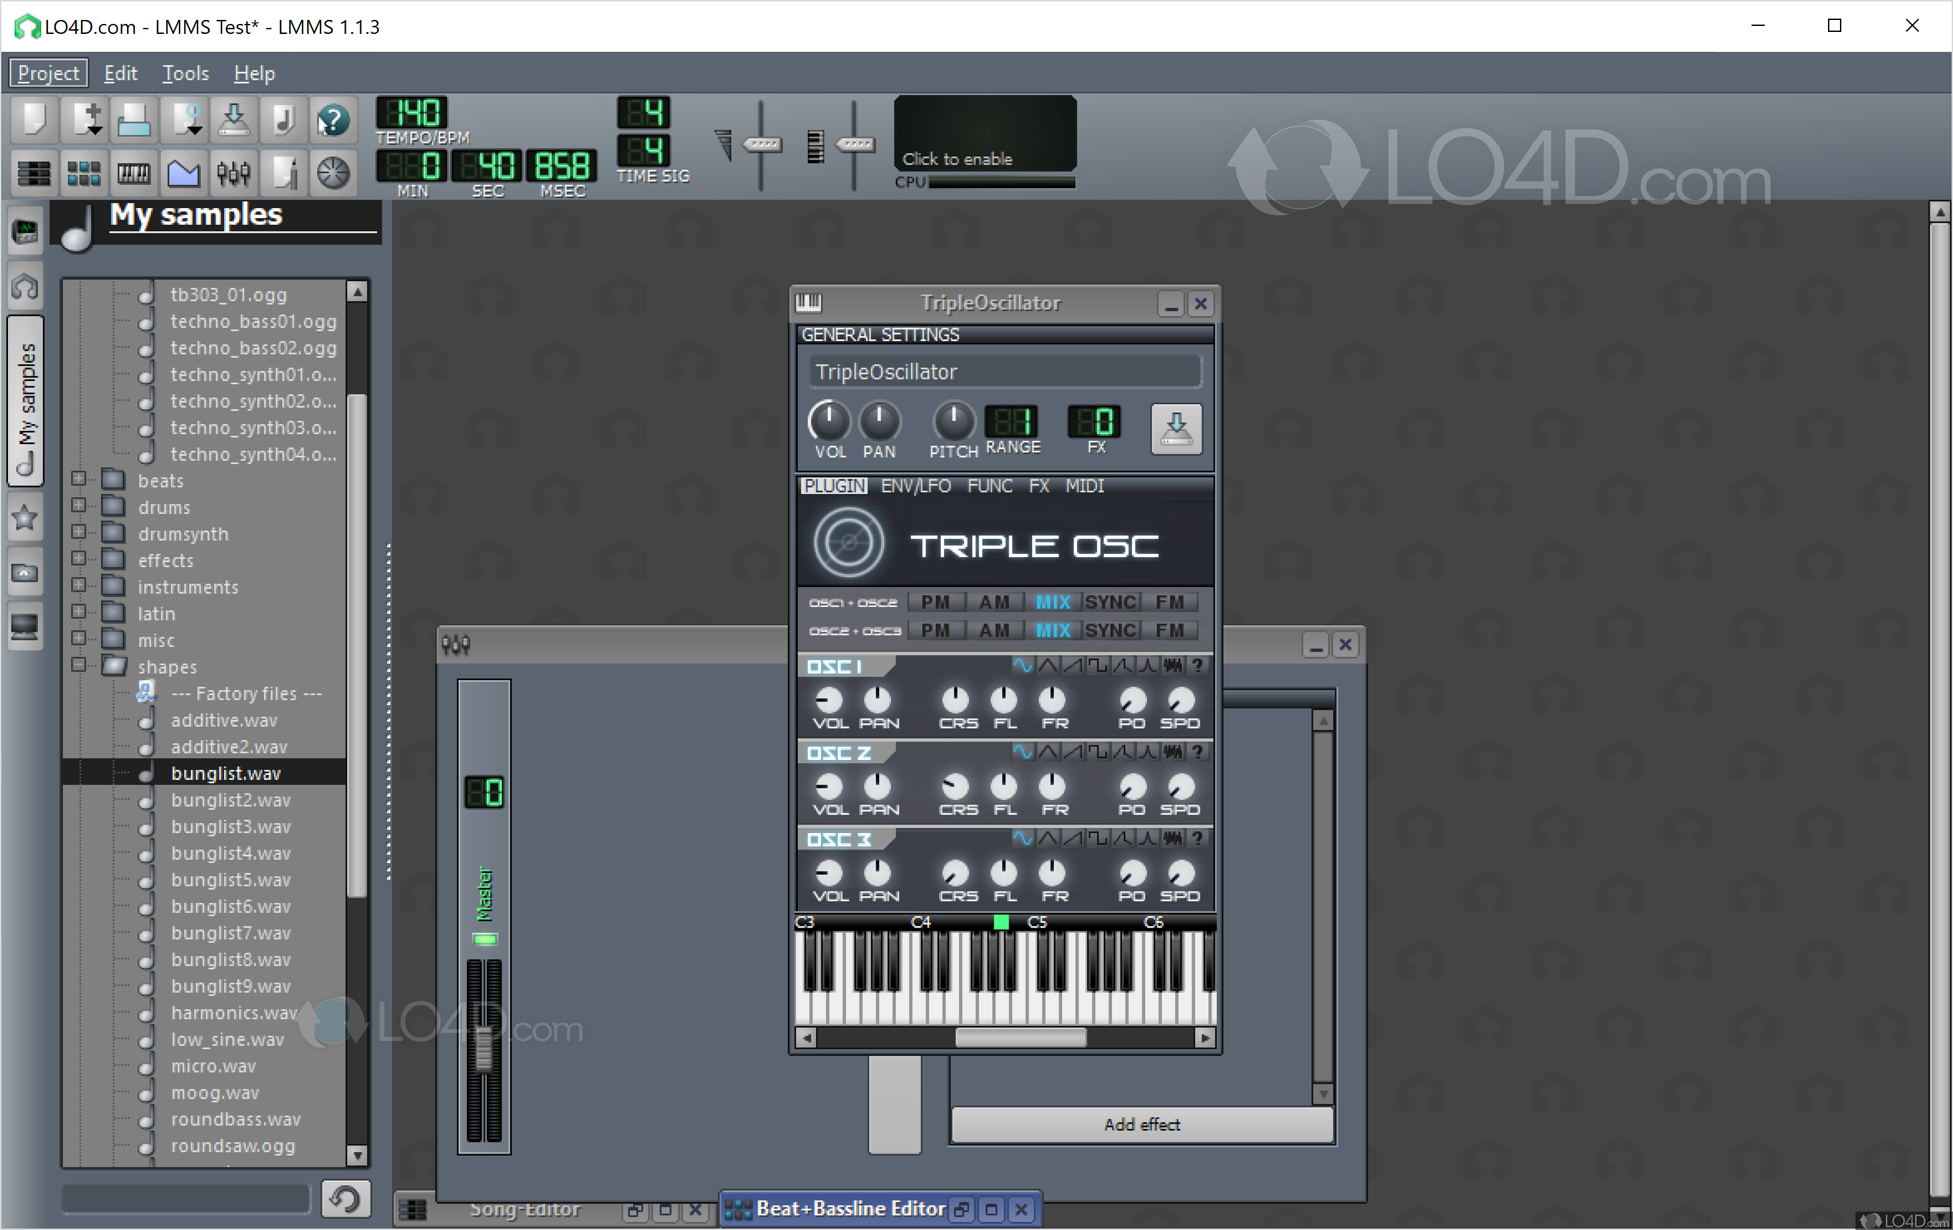Export the current project

tap(233, 119)
